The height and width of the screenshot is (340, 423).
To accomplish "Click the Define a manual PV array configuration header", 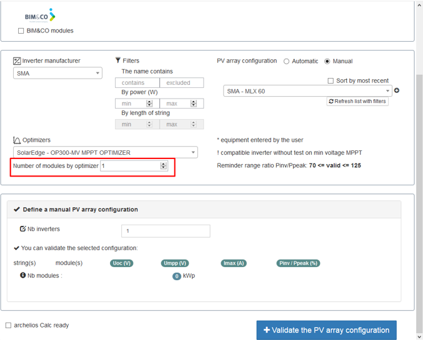I will [204, 210].
